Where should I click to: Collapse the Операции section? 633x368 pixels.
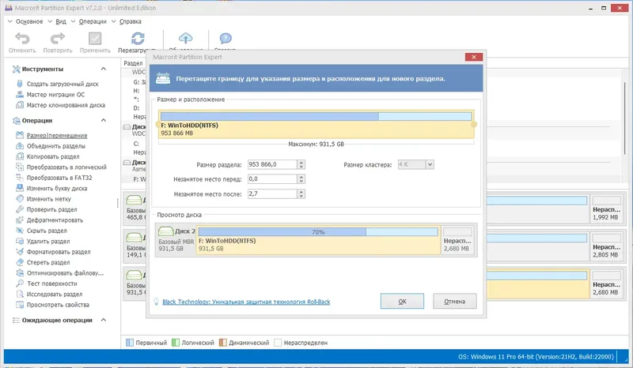[104, 120]
